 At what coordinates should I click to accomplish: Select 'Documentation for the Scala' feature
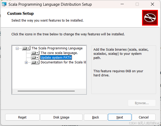[x=63, y=62]
